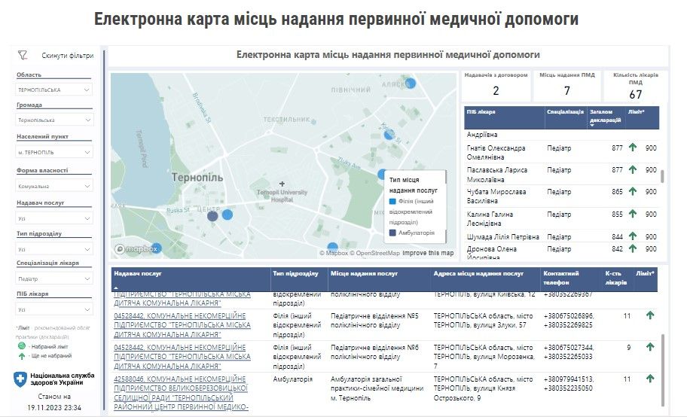Open the Тип підрозділу filter dropdown
The width and height of the screenshot is (687, 417).
(54, 249)
